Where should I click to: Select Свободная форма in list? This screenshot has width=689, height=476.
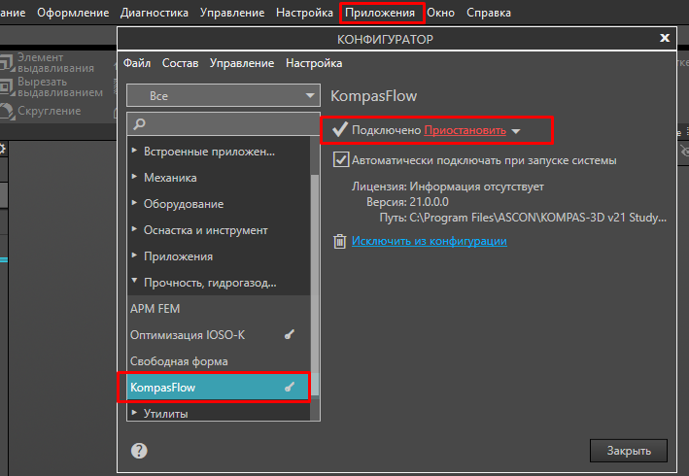219,361
